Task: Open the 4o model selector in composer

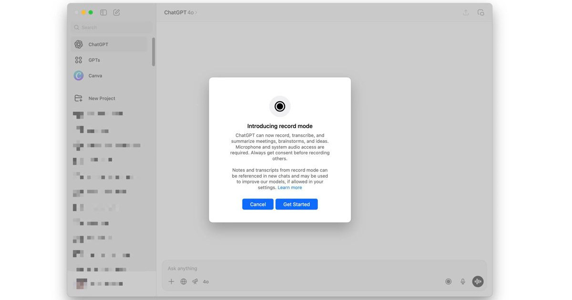Action: tap(206, 281)
